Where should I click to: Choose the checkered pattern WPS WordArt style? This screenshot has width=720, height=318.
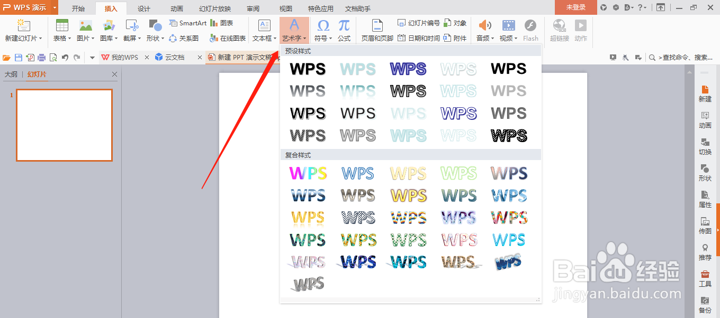358,218
